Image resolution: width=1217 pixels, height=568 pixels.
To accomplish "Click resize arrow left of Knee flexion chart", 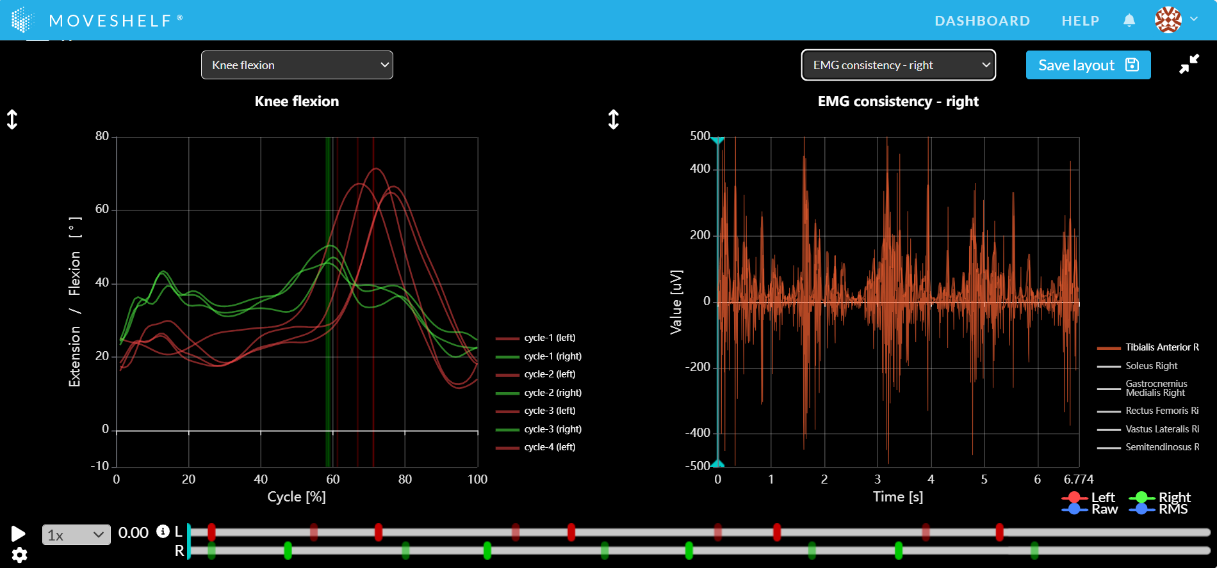I will (12, 120).
